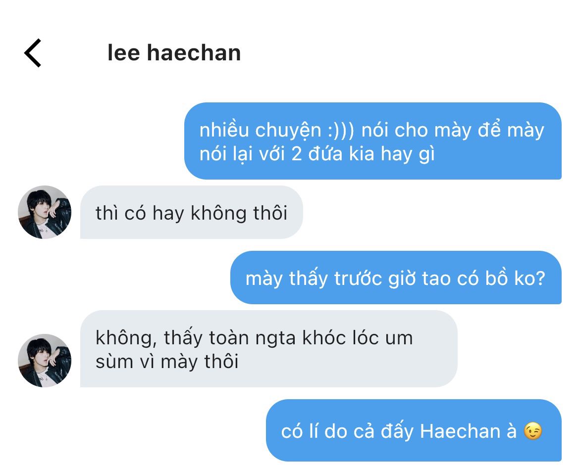Click the number "2" in first blue bubble

tap(297, 154)
